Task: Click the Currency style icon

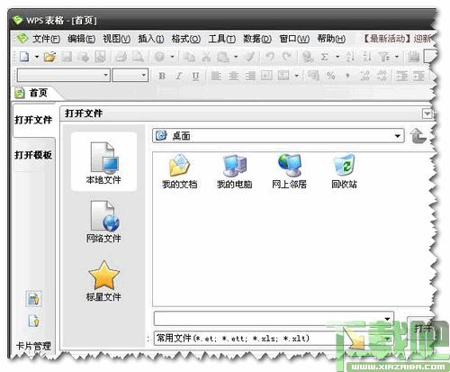Action: (x=313, y=76)
